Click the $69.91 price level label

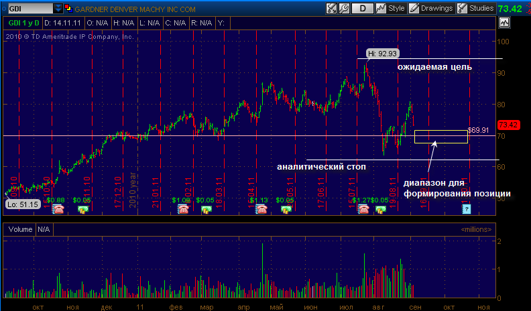pos(478,130)
